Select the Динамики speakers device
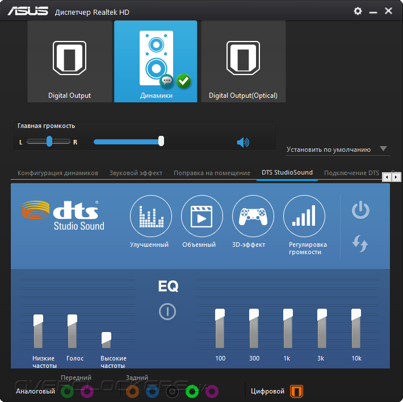 [156, 61]
